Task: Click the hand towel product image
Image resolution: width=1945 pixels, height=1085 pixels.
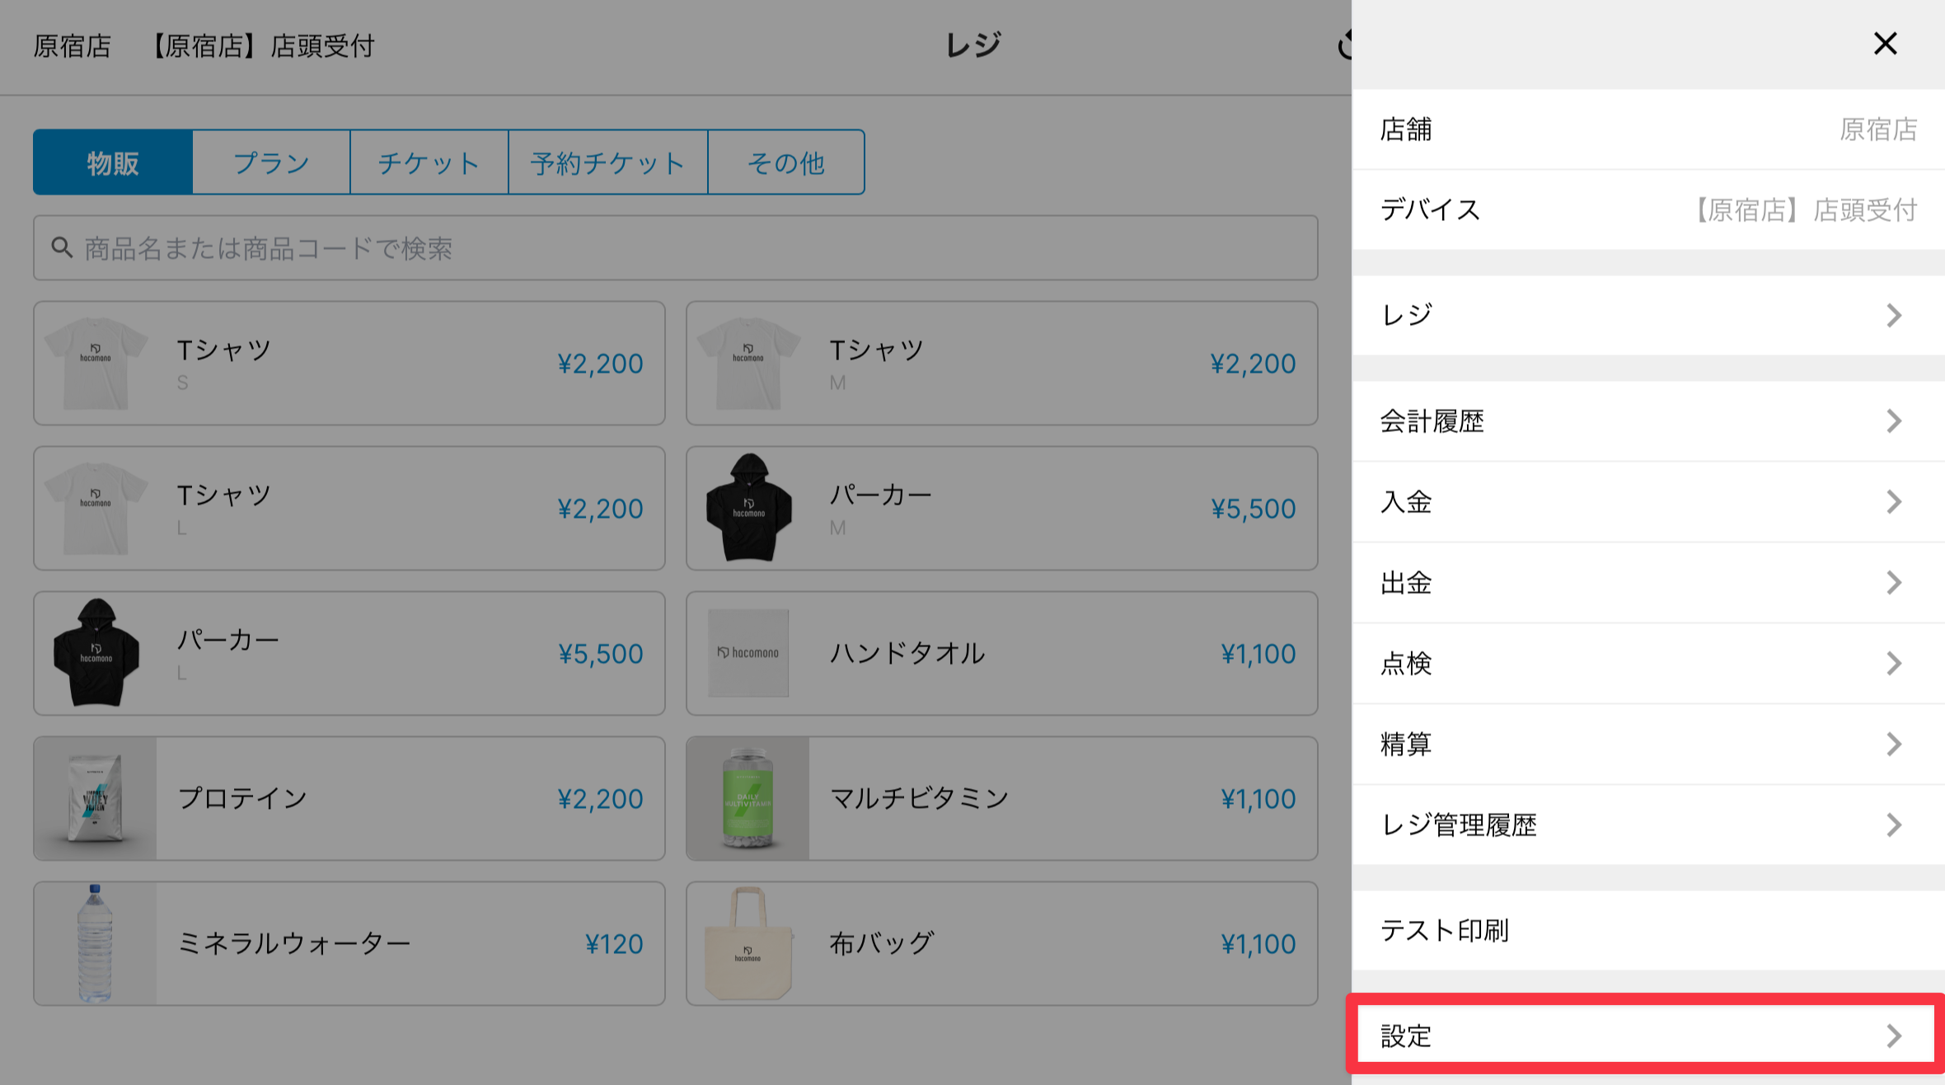Action: (748, 653)
